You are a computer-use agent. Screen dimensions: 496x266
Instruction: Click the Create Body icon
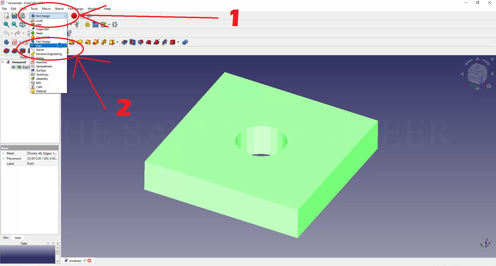6,42
